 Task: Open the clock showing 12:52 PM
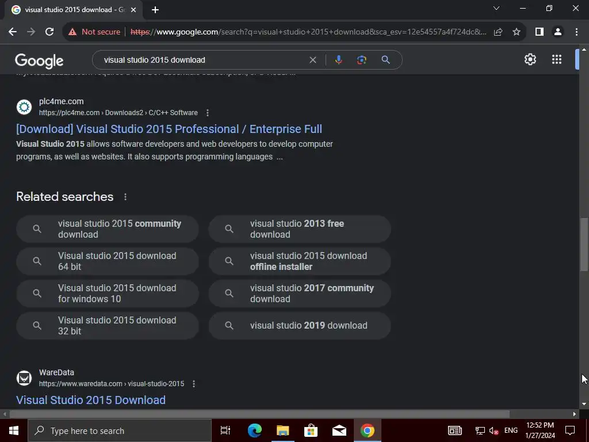tap(540, 430)
